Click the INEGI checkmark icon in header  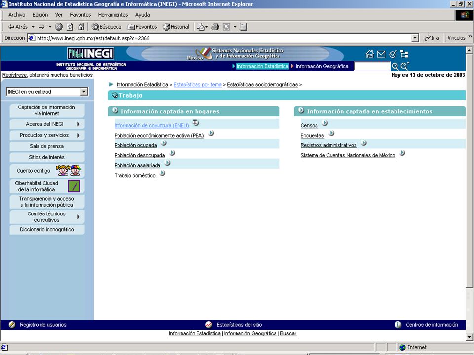(x=393, y=54)
